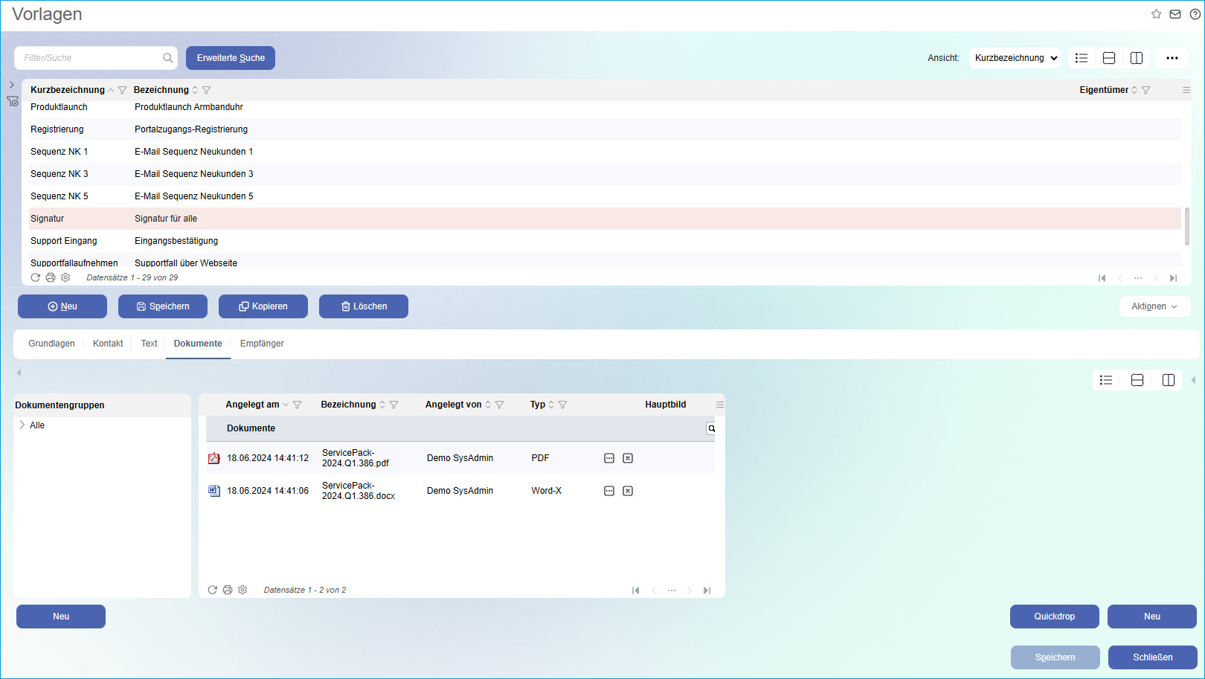The width and height of the screenshot is (1205, 679).
Task: Open the mail envelope icon in header
Action: point(1175,14)
